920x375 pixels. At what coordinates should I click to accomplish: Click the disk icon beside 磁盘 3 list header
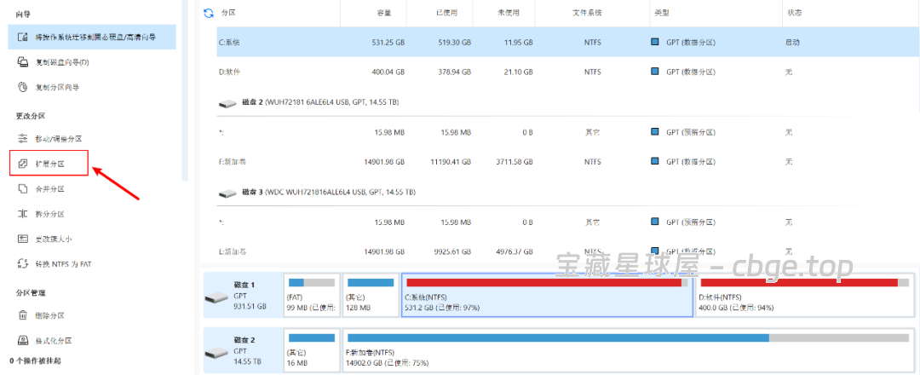[x=227, y=193]
